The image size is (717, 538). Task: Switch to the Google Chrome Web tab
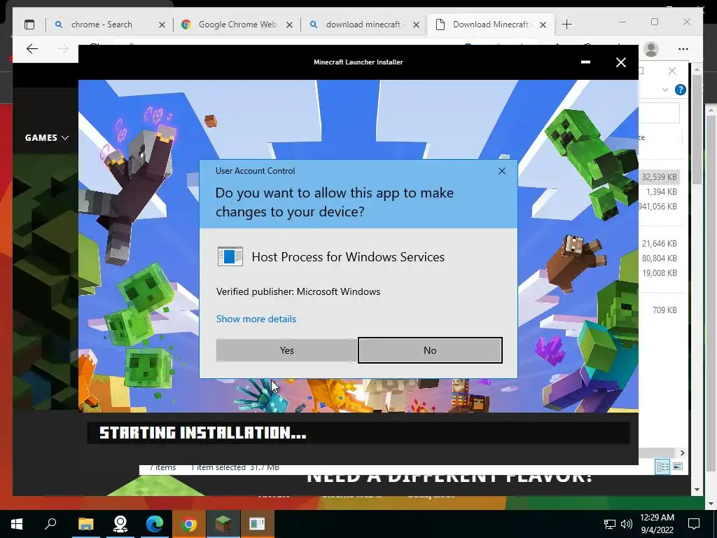click(x=237, y=25)
